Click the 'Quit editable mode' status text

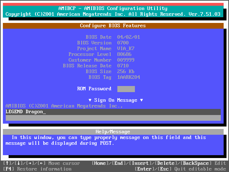200,169
